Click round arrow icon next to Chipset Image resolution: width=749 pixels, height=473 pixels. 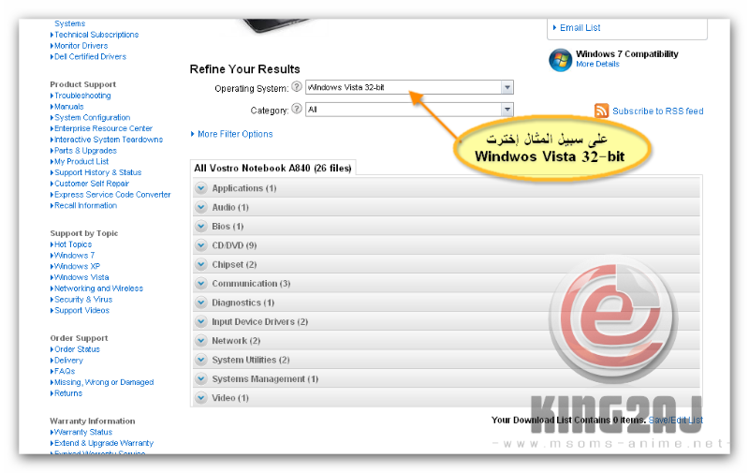pos(201,265)
